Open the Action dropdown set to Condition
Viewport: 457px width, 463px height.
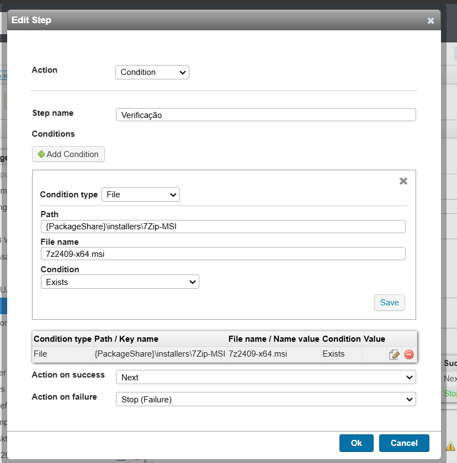coord(152,72)
